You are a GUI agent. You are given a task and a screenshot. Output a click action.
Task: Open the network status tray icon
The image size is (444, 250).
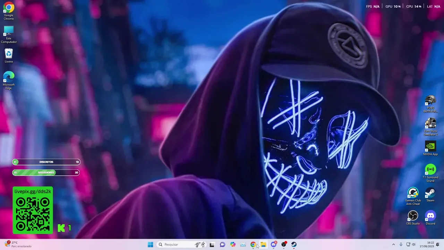[x=408, y=244]
